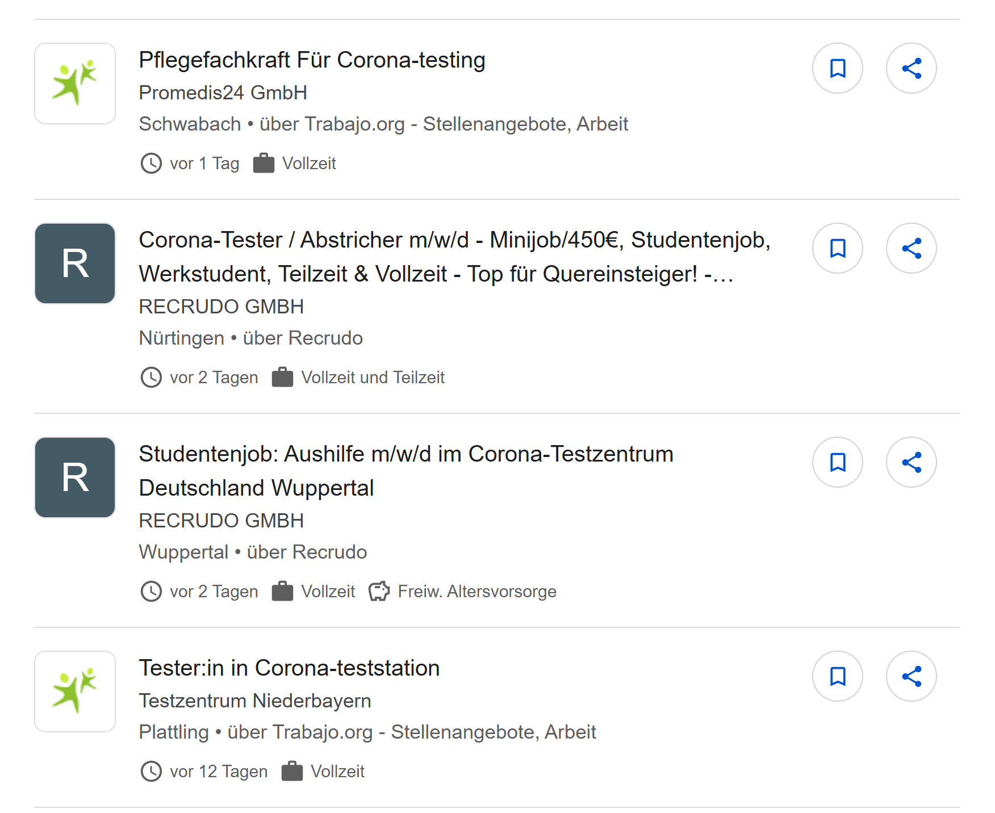Bookmark the Tester:in in Corona-teststation job

[838, 676]
